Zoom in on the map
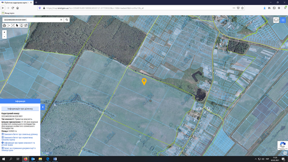Image resolution: width=288 pixels, height=162 pixels. [4, 32]
